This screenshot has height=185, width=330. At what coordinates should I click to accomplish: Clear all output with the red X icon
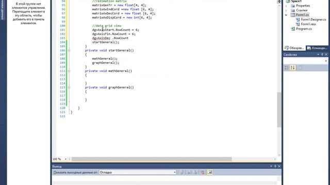tap(203, 173)
